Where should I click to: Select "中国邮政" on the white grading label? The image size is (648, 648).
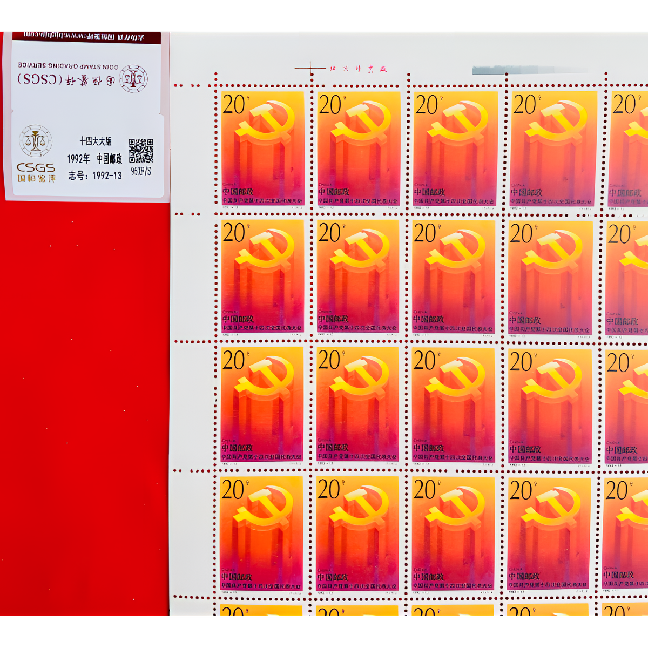[x=110, y=159]
